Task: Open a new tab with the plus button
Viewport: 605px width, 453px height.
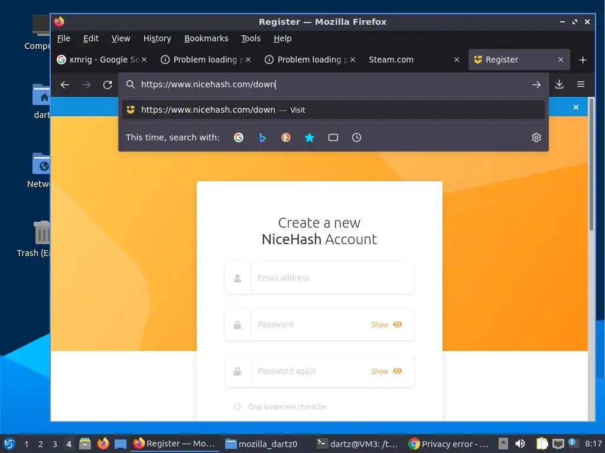Action: click(583, 60)
